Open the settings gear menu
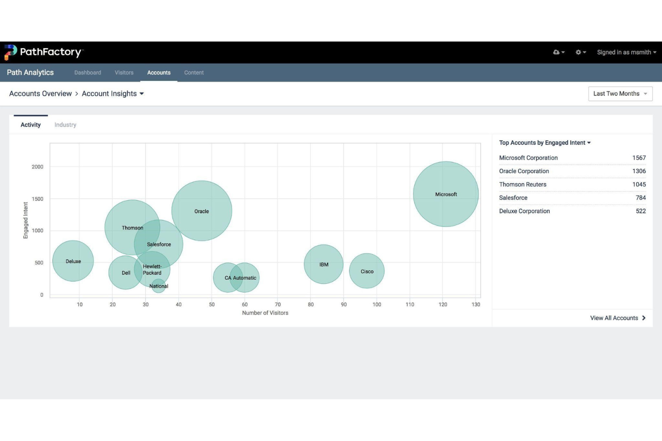This screenshot has width=662, height=441. 581,52
